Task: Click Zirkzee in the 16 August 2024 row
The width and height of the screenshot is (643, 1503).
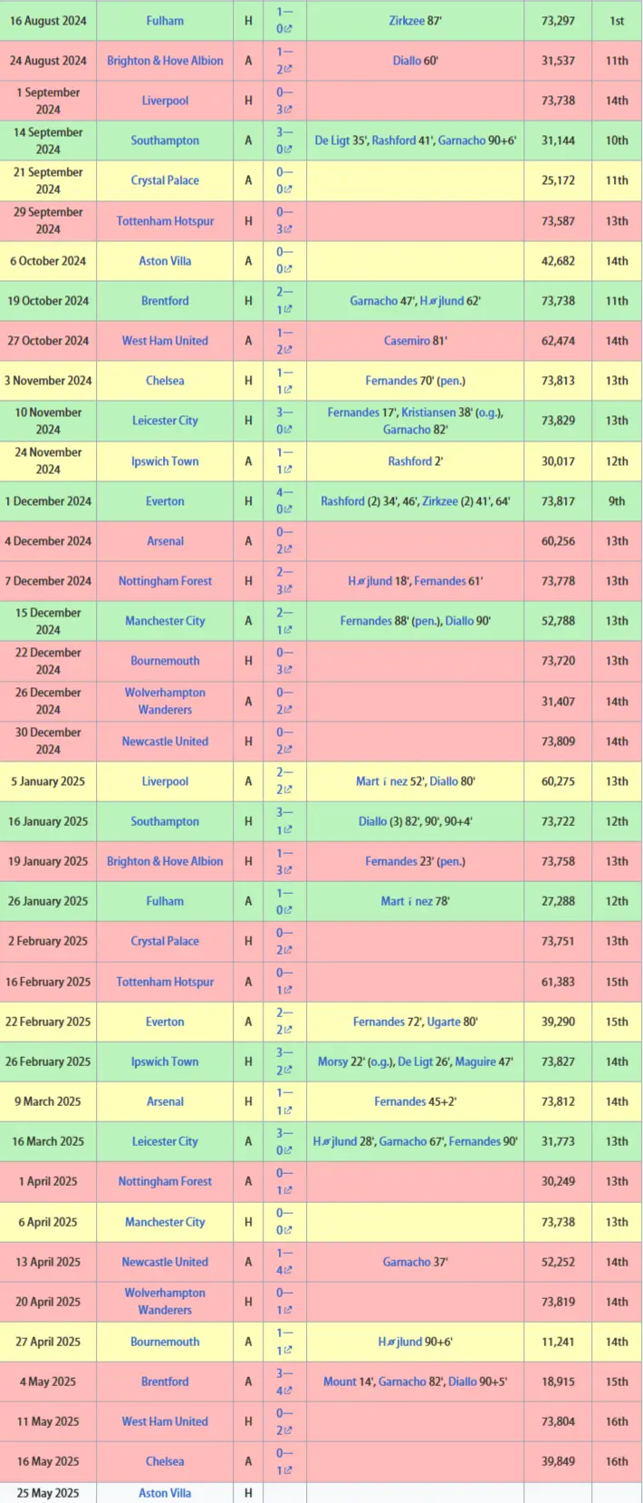Action: pyautogui.click(x=407, y=21)
